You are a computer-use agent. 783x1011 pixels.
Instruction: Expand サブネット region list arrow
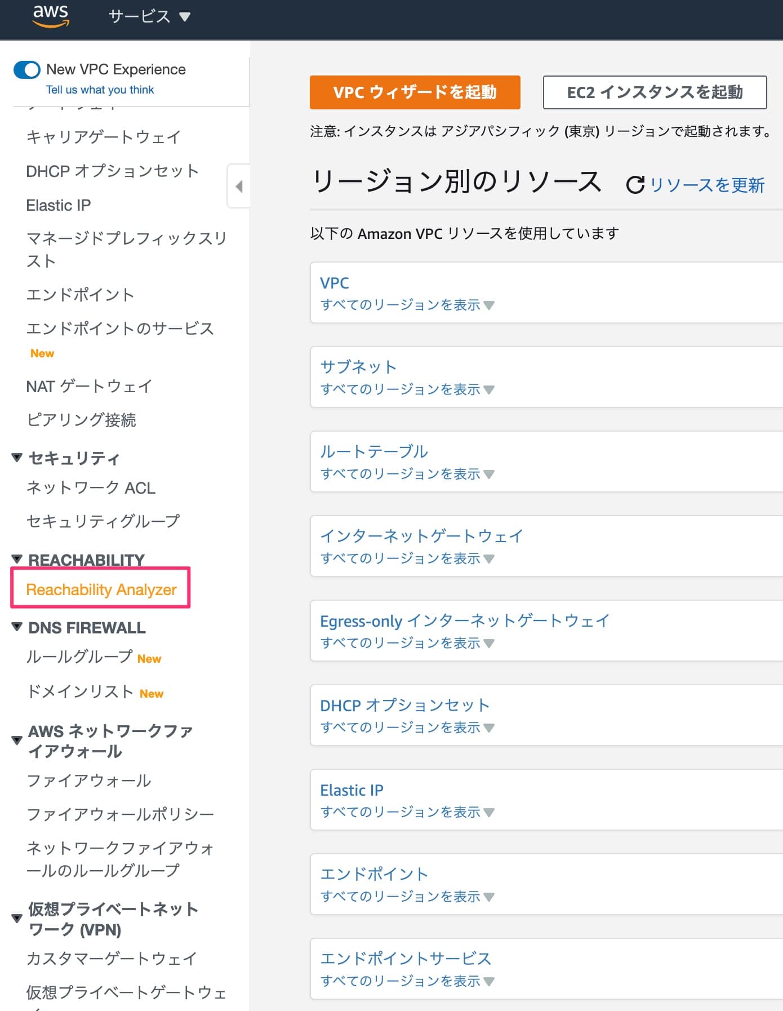489,390
